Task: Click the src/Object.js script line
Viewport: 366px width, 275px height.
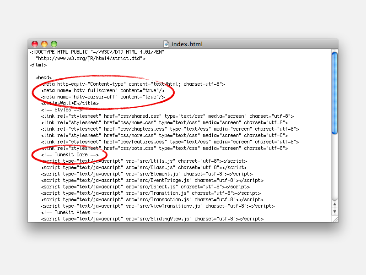Action: tap(145, 187)
